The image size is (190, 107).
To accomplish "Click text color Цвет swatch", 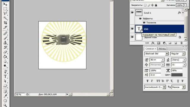I will coord(177,75).
